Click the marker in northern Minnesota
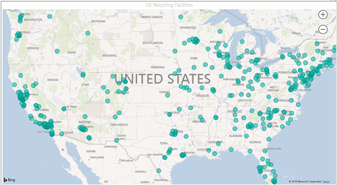Viewport: 338px width, 185px height. click(x=181, y=17)
